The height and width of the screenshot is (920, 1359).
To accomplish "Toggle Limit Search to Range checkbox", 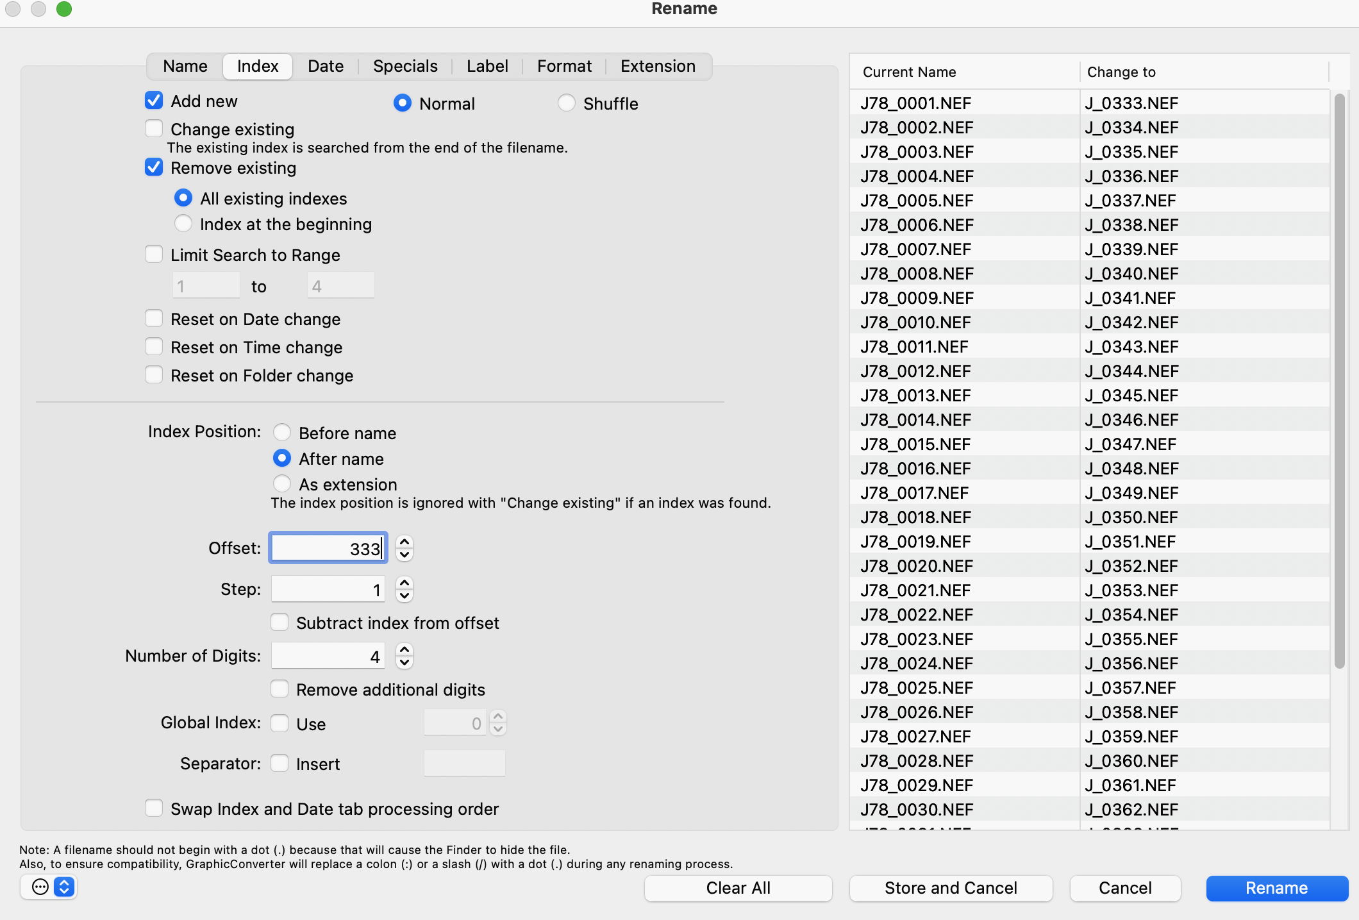I will (155, 254).
